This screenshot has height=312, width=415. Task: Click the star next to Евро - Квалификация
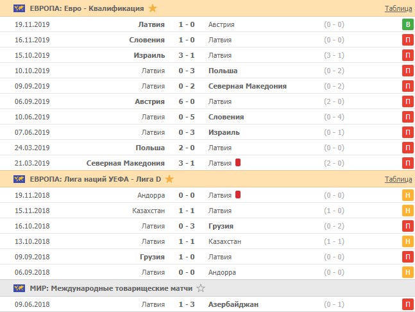coord(152,8)
